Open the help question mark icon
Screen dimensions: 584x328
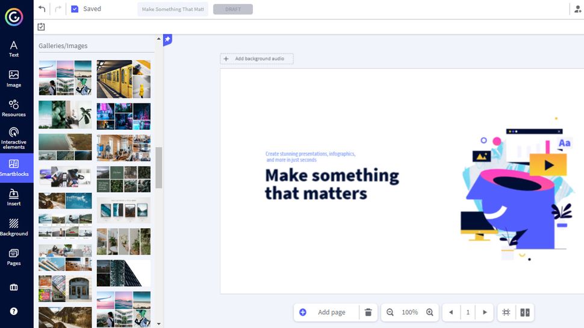click(14, 311)
